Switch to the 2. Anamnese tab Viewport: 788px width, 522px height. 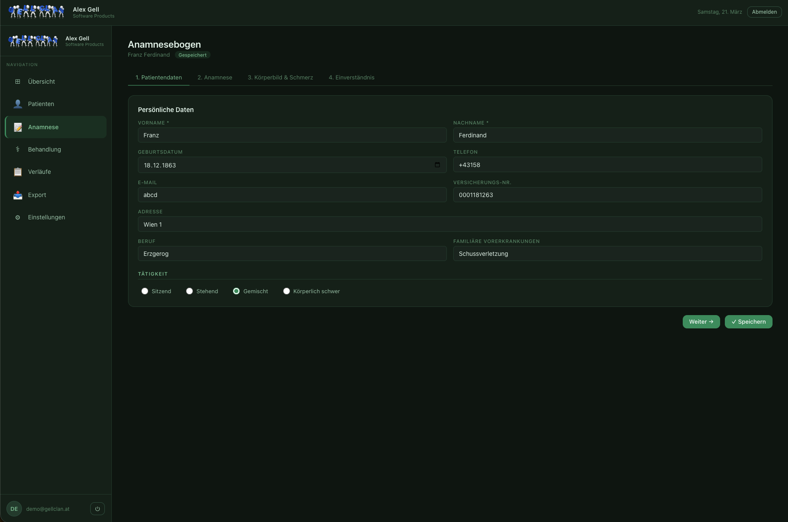tap(215, 77)
